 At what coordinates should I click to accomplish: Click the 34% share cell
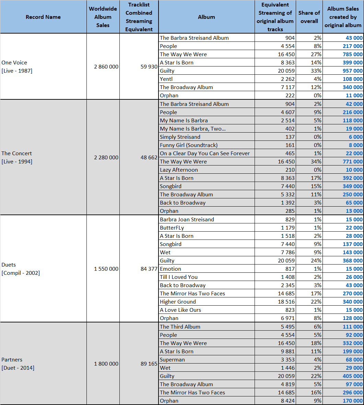309,161
